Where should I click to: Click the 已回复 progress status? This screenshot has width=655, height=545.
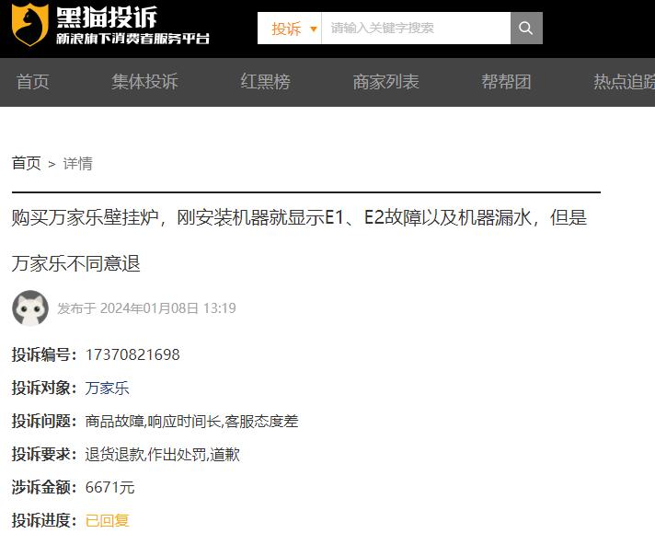coord(107,521)
